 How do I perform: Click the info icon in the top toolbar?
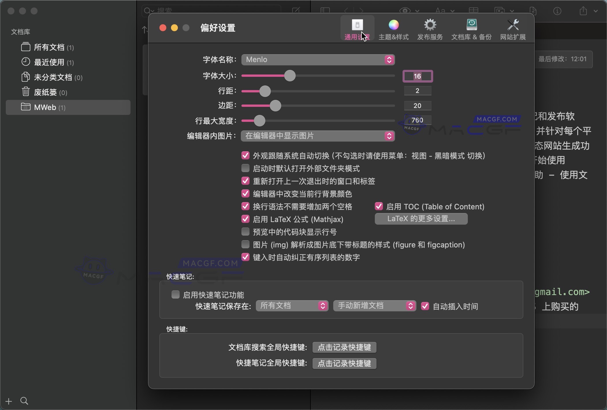point(557,11)
